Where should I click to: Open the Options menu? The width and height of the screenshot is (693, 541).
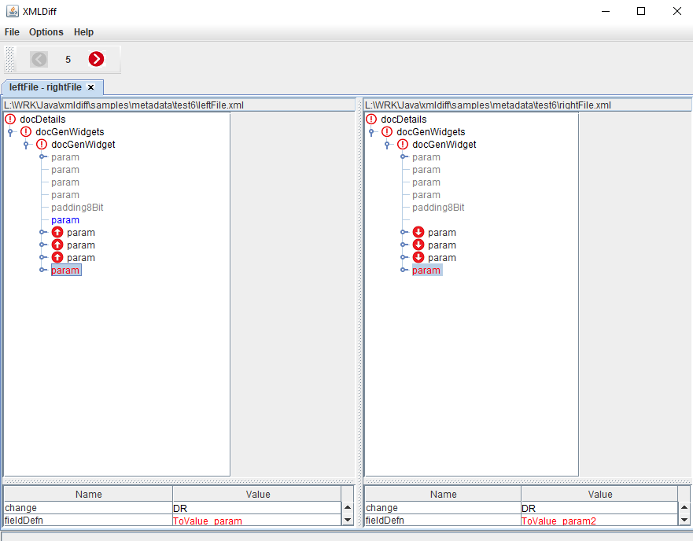click(x=46, y=31)
